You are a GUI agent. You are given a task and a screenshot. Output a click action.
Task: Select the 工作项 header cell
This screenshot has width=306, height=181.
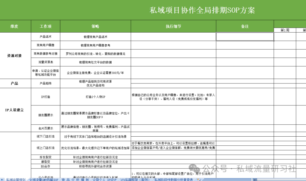[46, 26]
